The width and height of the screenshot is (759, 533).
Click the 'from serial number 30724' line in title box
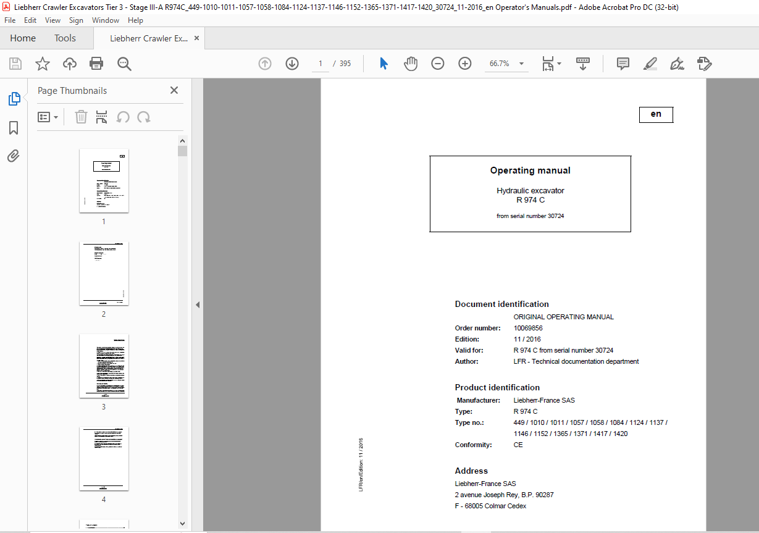pos(530,216)
